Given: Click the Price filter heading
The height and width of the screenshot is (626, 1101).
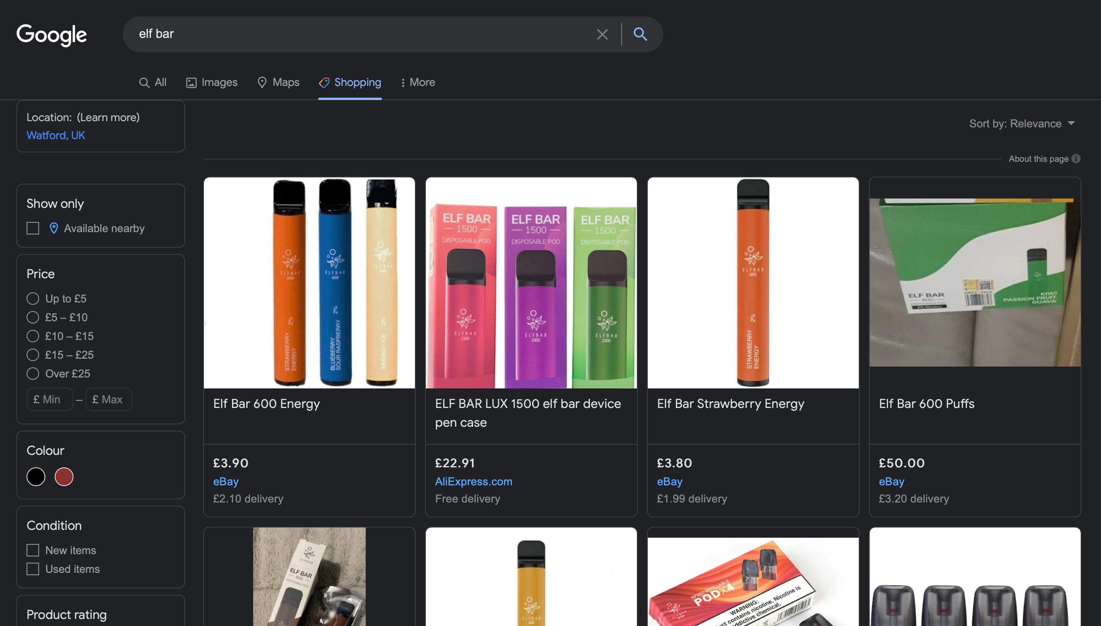Looking at the screenshot, I should click(41, 274).
